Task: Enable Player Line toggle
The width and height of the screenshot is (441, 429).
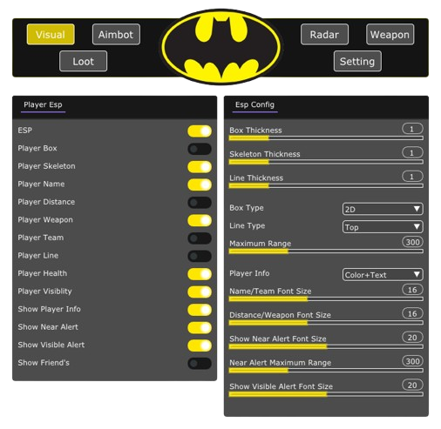Action: click(200, 256)
